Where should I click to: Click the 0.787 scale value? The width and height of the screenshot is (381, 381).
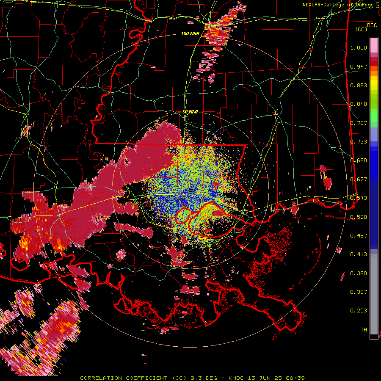[x=359, y=123]
